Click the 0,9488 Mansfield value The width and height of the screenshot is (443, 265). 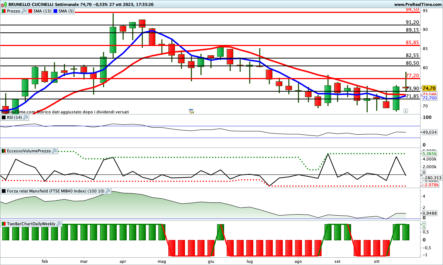(430, 213)
